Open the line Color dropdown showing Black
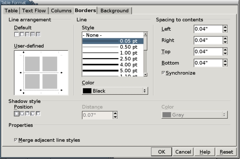This screenshot has width=240, height=159. [x=114, y=91]
